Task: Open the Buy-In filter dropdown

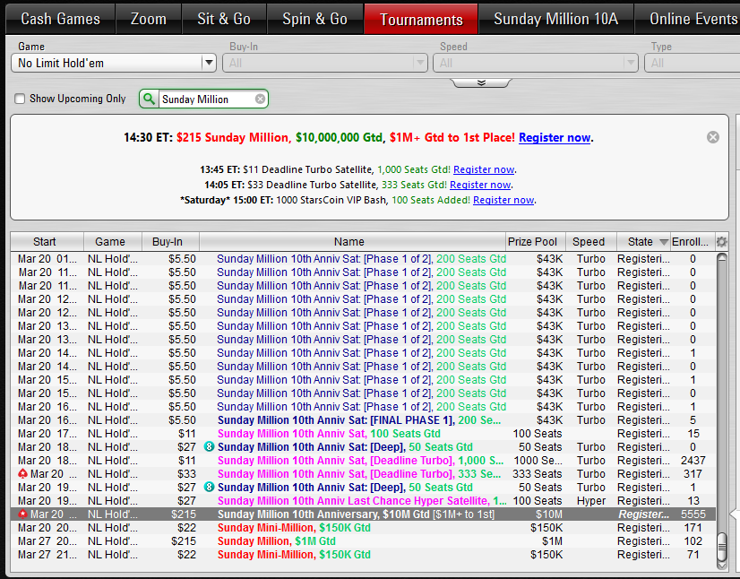Action: coord(324,63)
